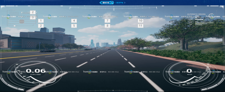Click the diamond icon between the top tabs
This screenshot has height=92, width=225.
pos(112,3)
